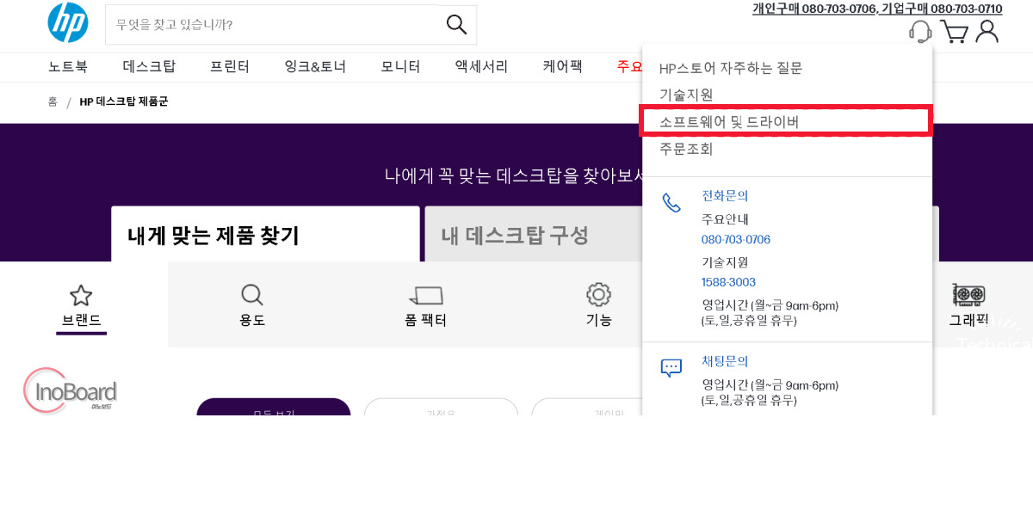Image resolution: width=1033 pixels, height=516 pixels.
Task: Click phone number 1588-3003
Action: [x=728, y=282]
